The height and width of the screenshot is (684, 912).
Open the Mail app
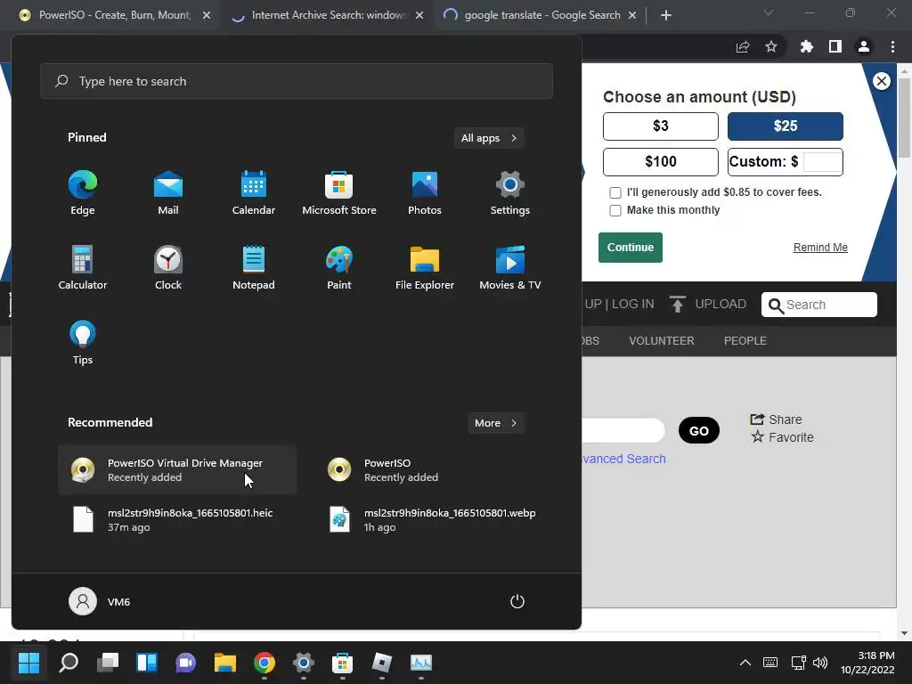(168, 193)
